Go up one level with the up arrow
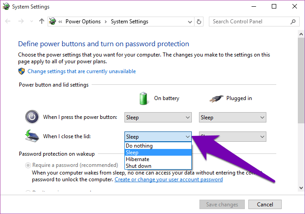The width and height of the screenshot is (305, 214). coord(41,21)
